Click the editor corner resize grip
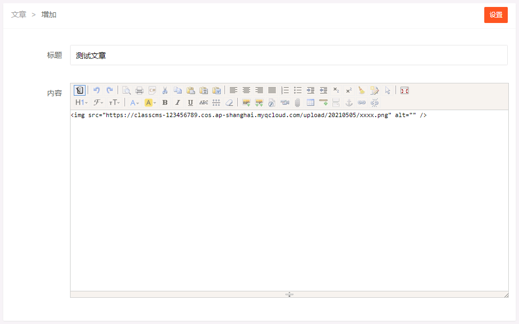The height and width of the screenshot is (324, 519). (x=506, y=295)
